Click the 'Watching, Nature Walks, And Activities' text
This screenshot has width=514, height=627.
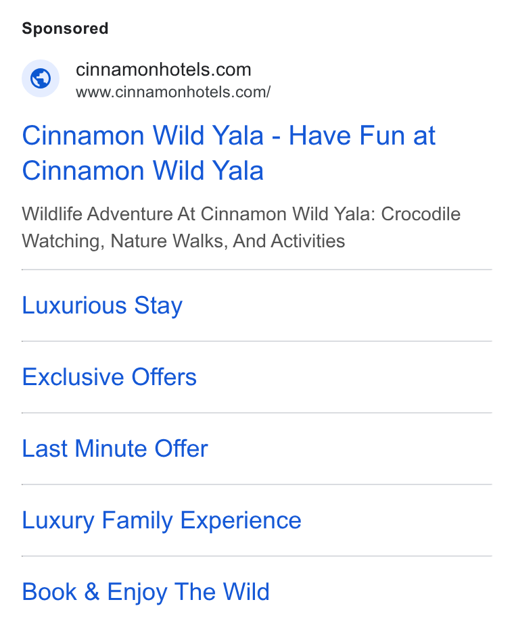tap(183, 241)
